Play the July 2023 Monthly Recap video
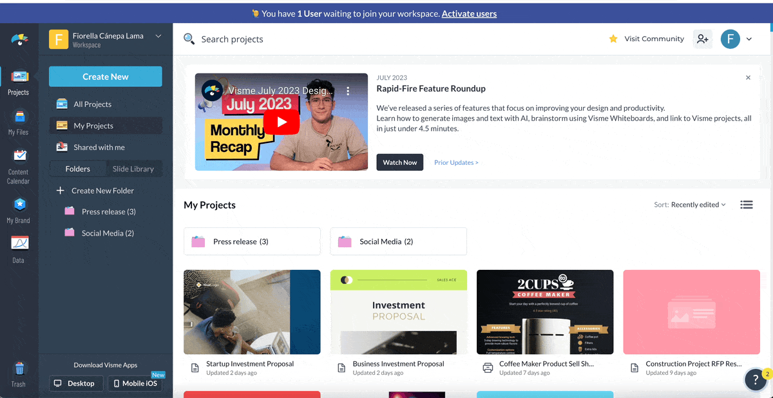 [282, 122]
